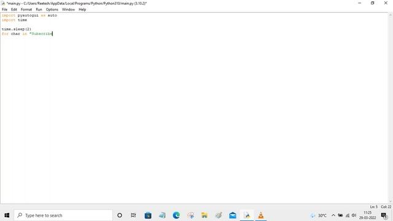
Task: Click the 'import time' code line
Action: tap(14, 20)
